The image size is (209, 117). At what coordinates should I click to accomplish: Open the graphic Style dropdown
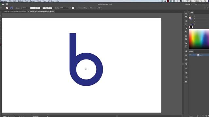pos(75,8)
